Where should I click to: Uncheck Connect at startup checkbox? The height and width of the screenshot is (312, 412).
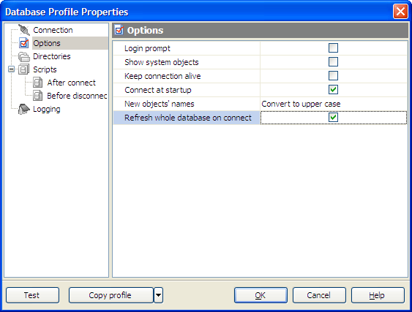(333, 90)
